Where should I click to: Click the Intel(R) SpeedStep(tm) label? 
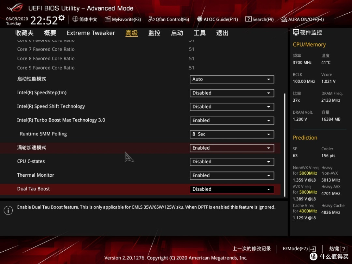click(x=42, y=93)
